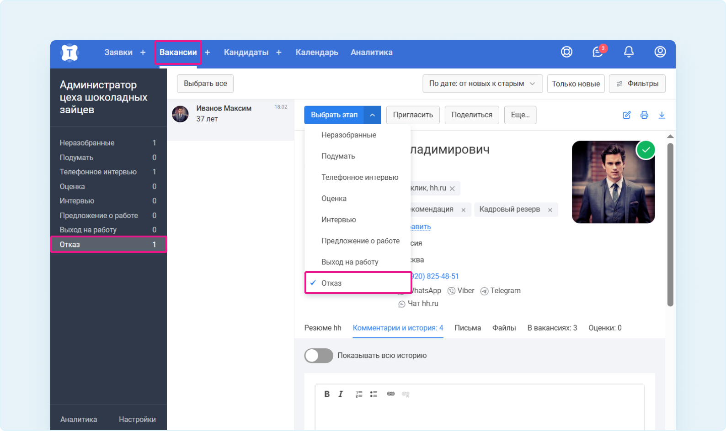Viewport: 726px width, 431px height.
Task: Remove the "Кадровый резерв" tag
Action: click(x=550, y=210)
